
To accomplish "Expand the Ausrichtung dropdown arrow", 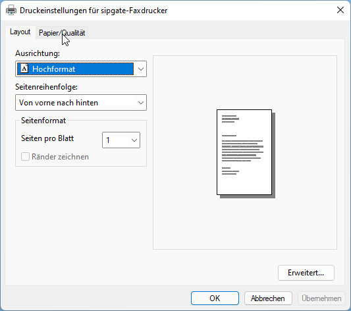I will coord(140,69).
